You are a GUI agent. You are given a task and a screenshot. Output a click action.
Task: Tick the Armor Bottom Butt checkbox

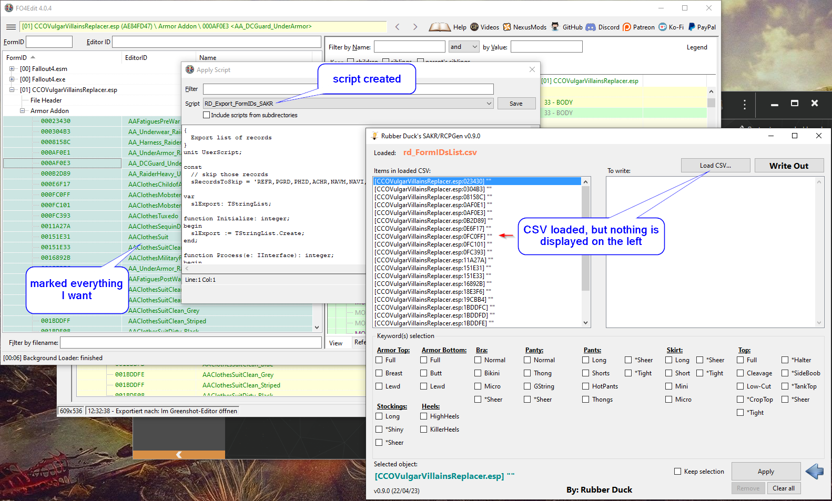(423, 373)
